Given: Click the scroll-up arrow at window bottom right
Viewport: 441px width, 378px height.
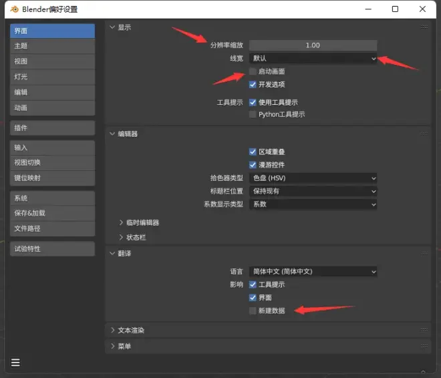Looking at the screenshot, I should [x=423, y=371].
